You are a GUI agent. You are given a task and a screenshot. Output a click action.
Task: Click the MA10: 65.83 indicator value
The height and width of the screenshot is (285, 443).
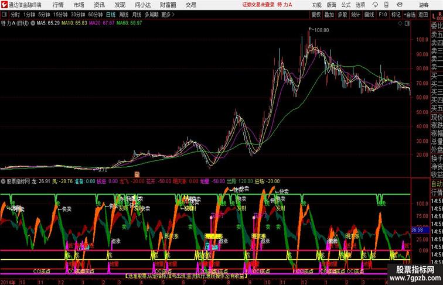click(74, 23)
